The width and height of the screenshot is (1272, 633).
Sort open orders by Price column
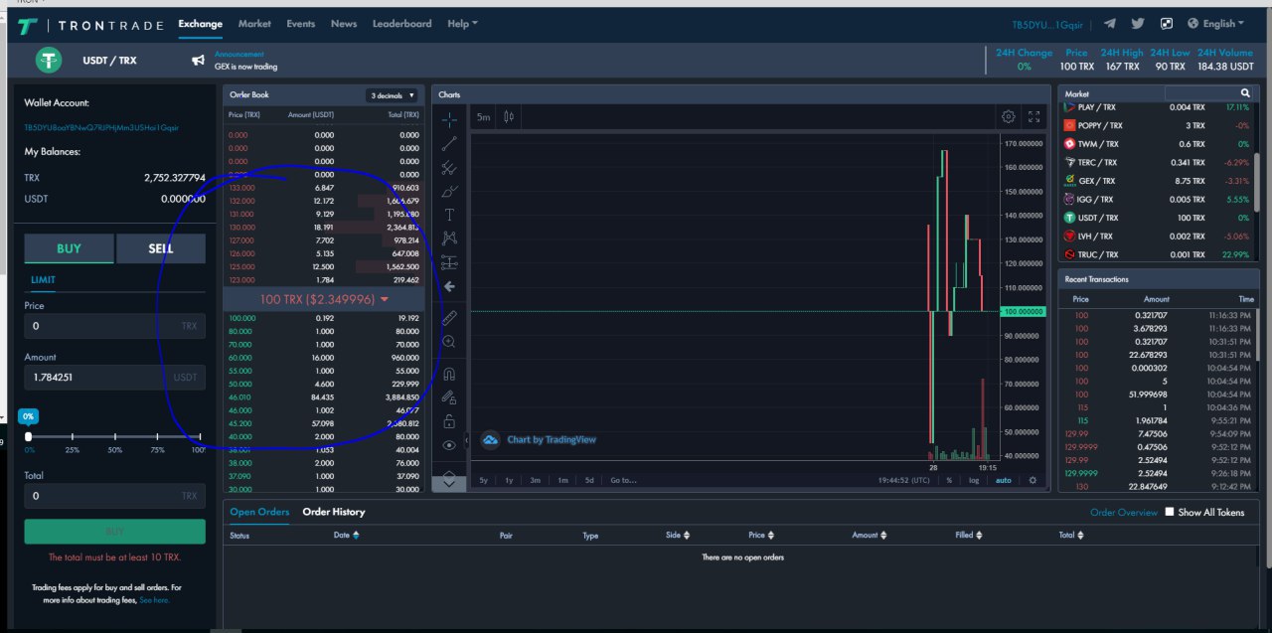tap(762, 535)
